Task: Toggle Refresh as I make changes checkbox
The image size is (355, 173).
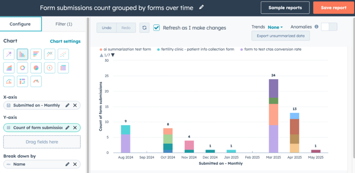Action: point(157,28)
